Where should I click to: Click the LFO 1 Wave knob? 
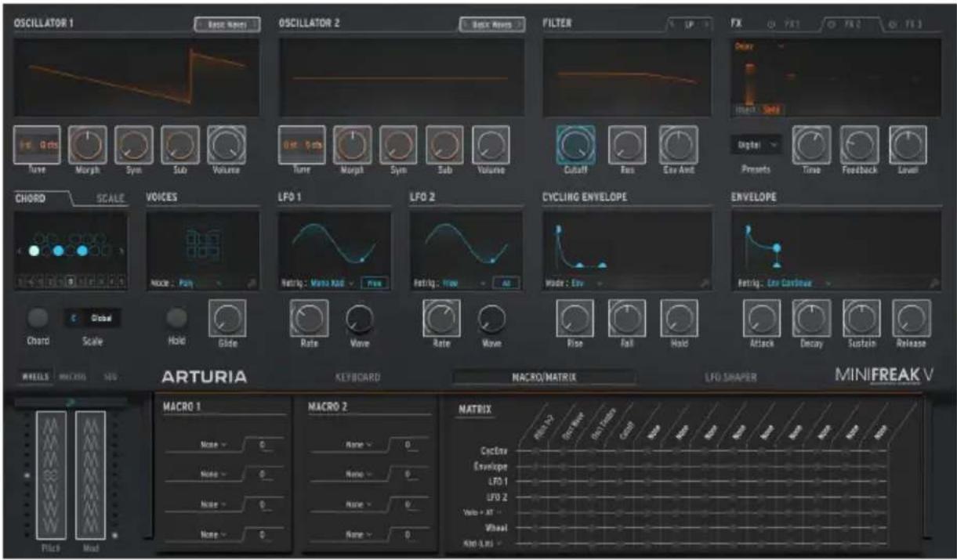(359, 319)
